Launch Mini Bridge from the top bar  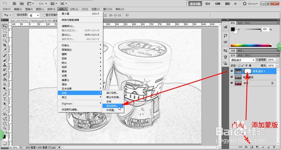click(x=22, y=4)
